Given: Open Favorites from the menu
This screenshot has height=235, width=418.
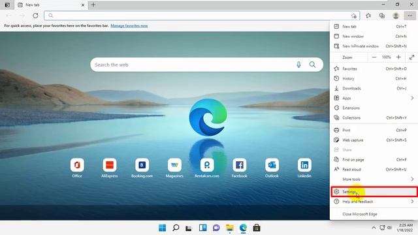Looking at the screenshot, I should coord(374,69).
